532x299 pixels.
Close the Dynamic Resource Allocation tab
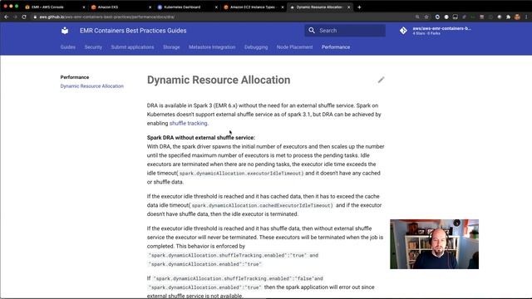click(x=348, y=7)
